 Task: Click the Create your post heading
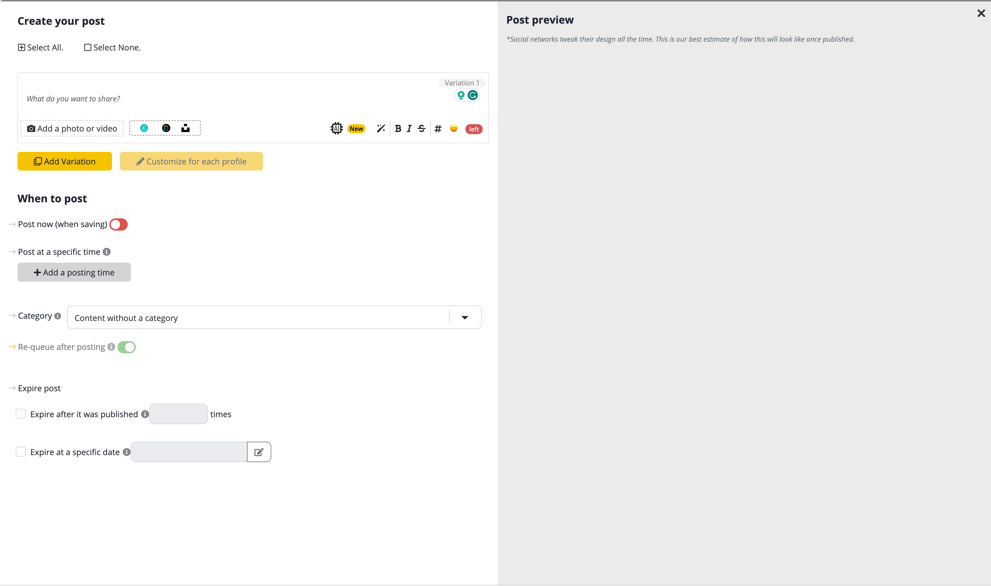tap(61, 21)
